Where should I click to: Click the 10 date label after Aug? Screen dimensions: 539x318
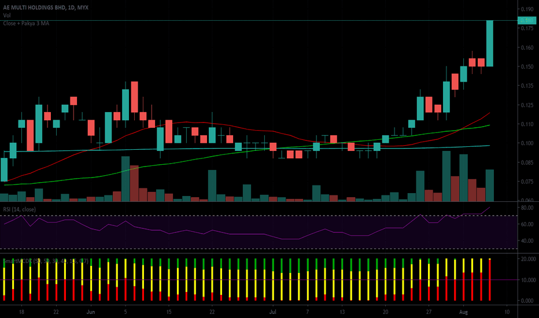pyautogui.click(x=507, y=312)
